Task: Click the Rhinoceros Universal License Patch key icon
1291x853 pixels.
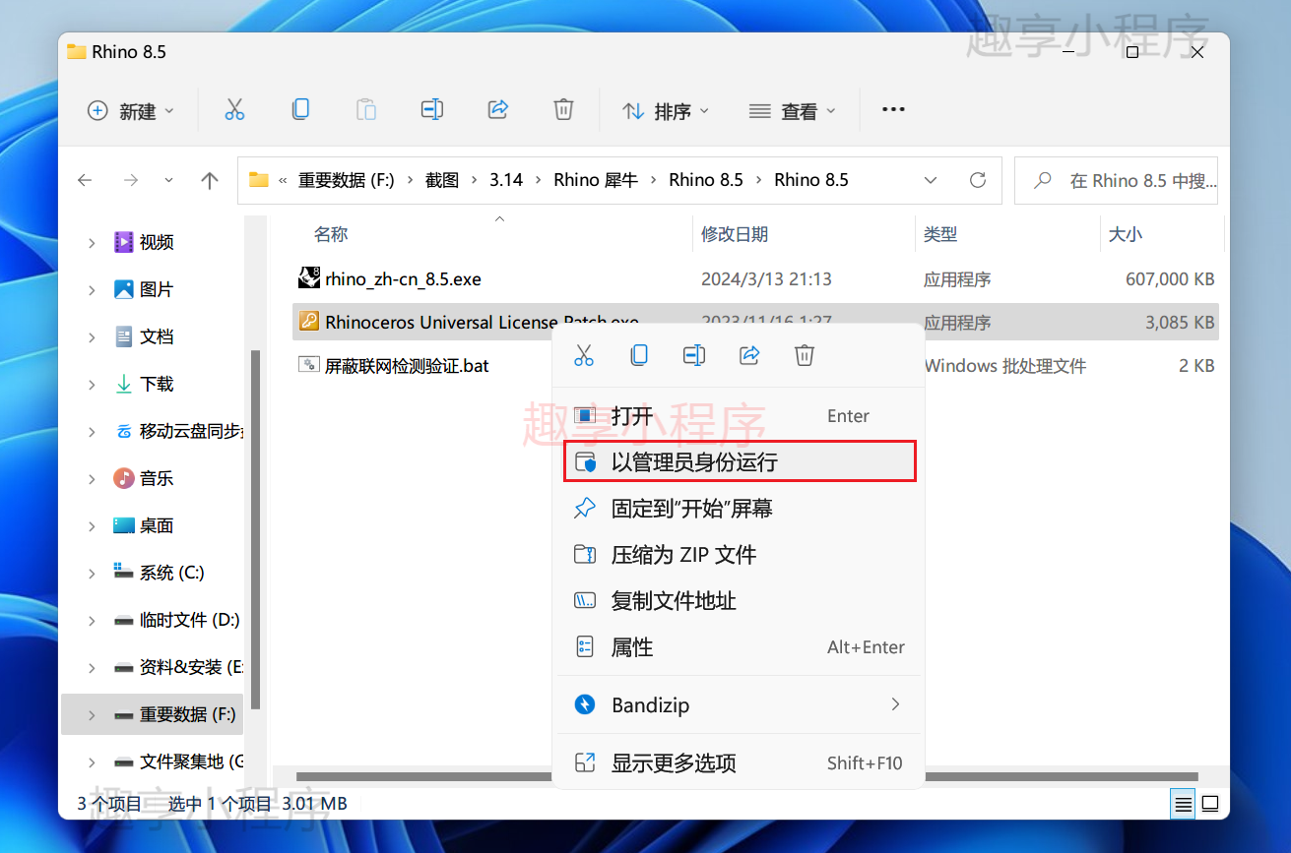Action: tap(308, 322)
